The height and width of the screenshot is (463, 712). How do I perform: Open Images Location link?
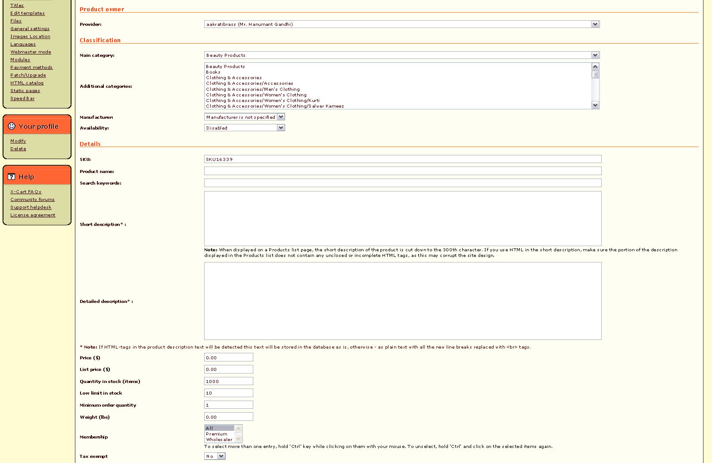click(30, 37)
